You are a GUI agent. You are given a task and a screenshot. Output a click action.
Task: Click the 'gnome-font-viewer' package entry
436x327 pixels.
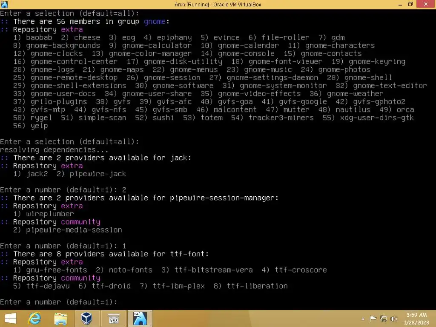(285, 62)
